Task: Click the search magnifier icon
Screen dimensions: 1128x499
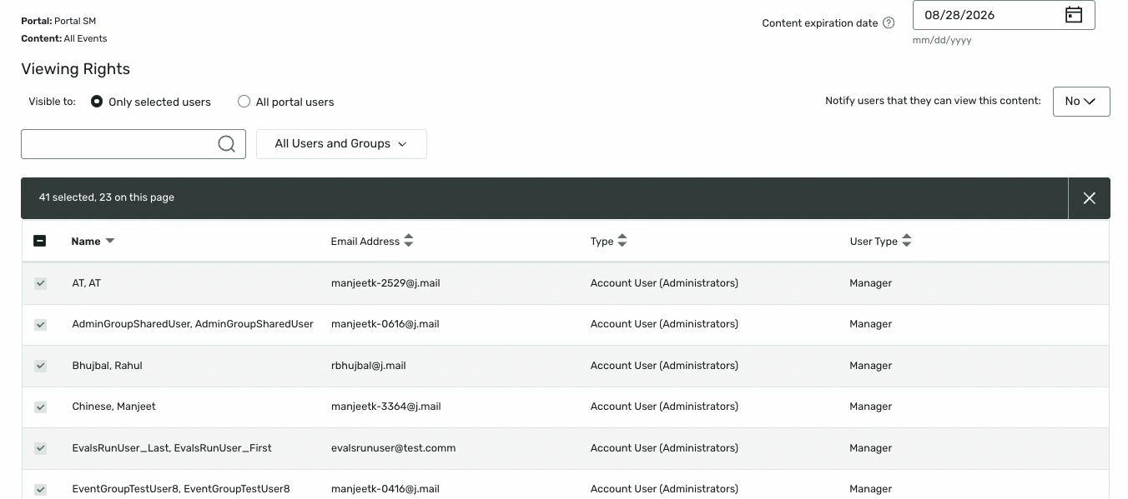Action: click(226, 144)
